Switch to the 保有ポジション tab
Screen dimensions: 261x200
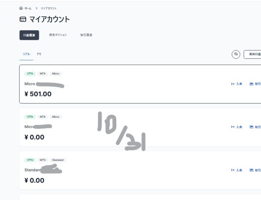(58, 35)
